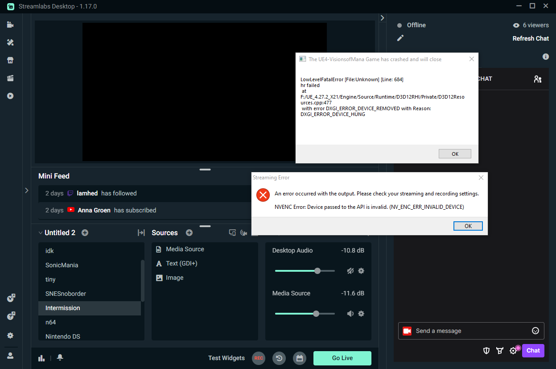Select the Image source
This screenshot has width=556, height=369.
click(x=205, y=278)
